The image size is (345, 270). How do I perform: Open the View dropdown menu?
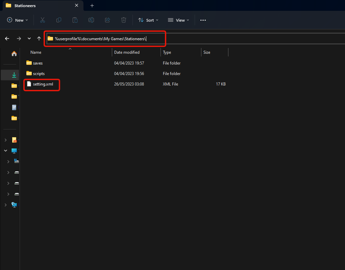click(x=178, y=20)
